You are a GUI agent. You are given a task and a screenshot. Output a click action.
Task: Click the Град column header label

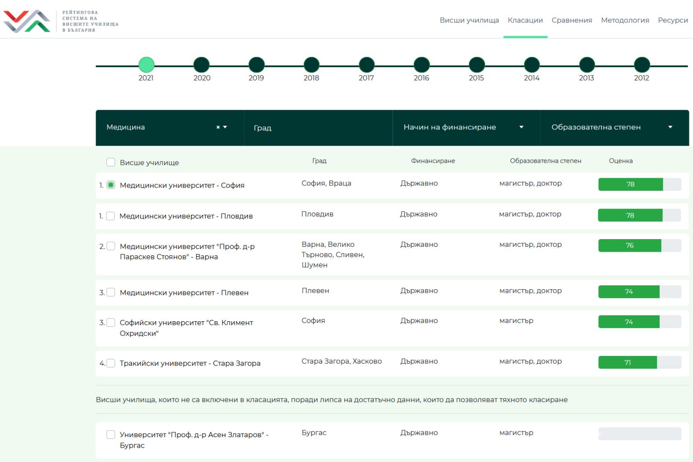coord(319,161)
